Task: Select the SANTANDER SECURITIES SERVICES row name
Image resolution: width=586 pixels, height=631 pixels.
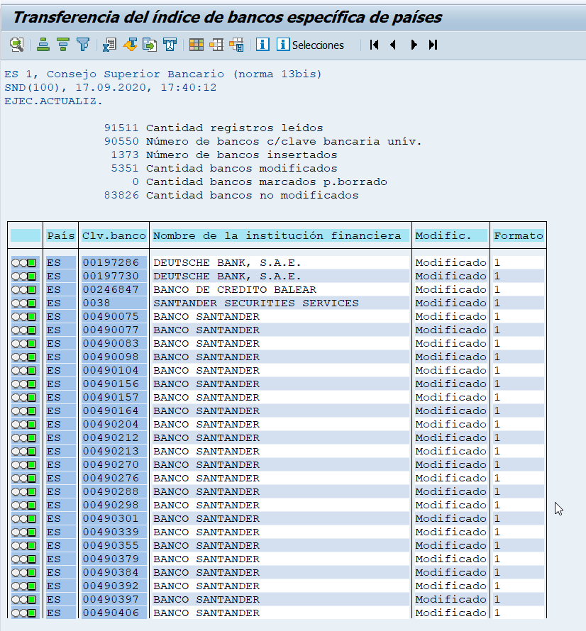Action: (255, 303)
